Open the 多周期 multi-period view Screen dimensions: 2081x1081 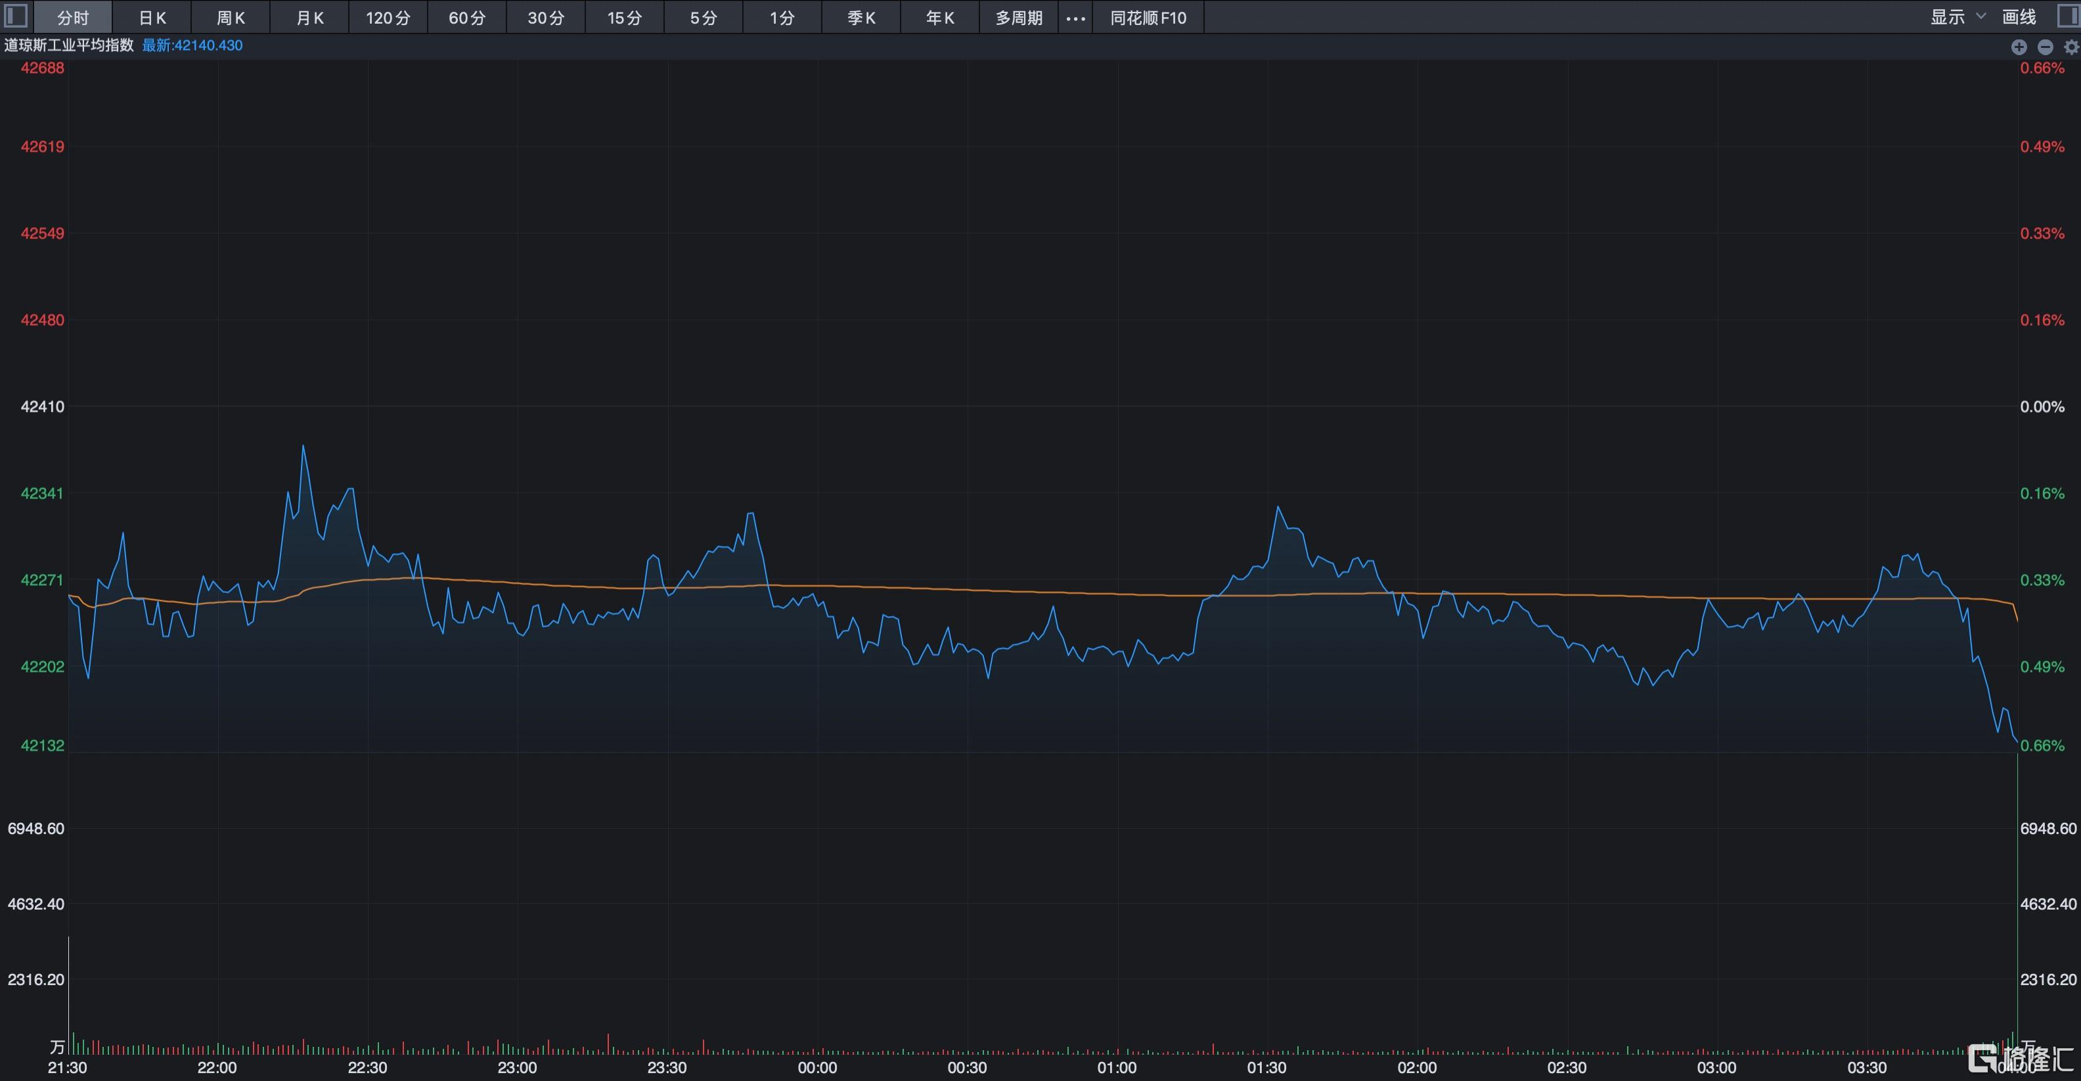1019,18
